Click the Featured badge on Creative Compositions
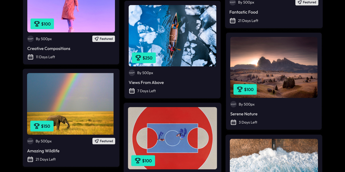Viewport: 345px width, 172px height. coord(103,39)
